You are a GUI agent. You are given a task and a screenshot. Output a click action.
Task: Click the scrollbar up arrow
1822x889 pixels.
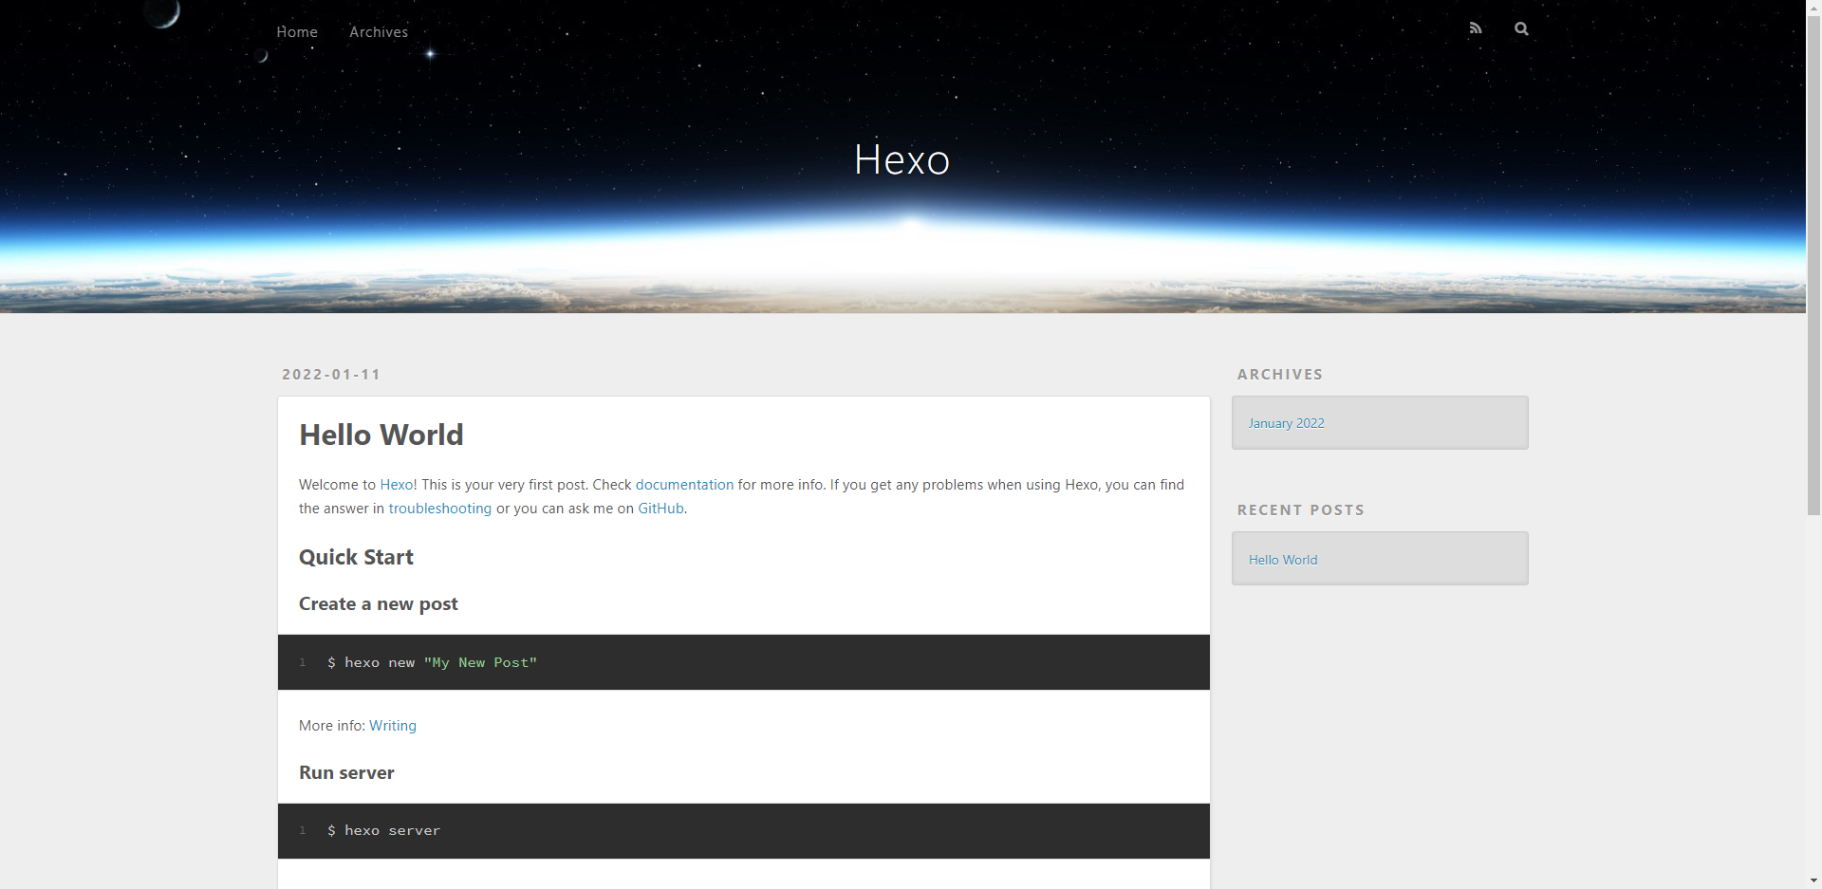pos(1813,7)
